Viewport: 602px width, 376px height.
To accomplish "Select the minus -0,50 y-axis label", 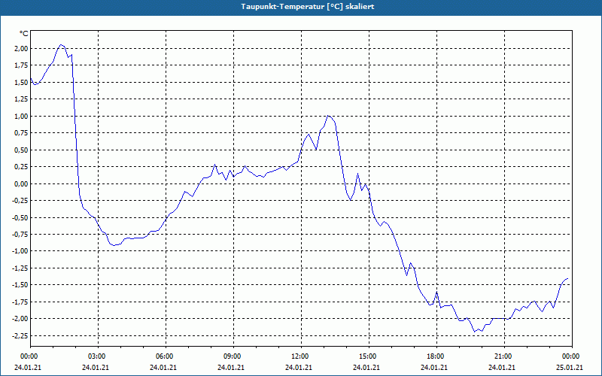I will point(20,217).
